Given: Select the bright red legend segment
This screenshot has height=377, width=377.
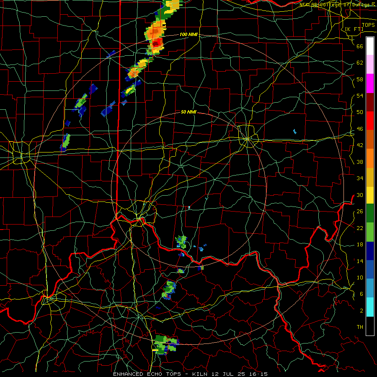Looking at the screenshot, I should point(370,121).
